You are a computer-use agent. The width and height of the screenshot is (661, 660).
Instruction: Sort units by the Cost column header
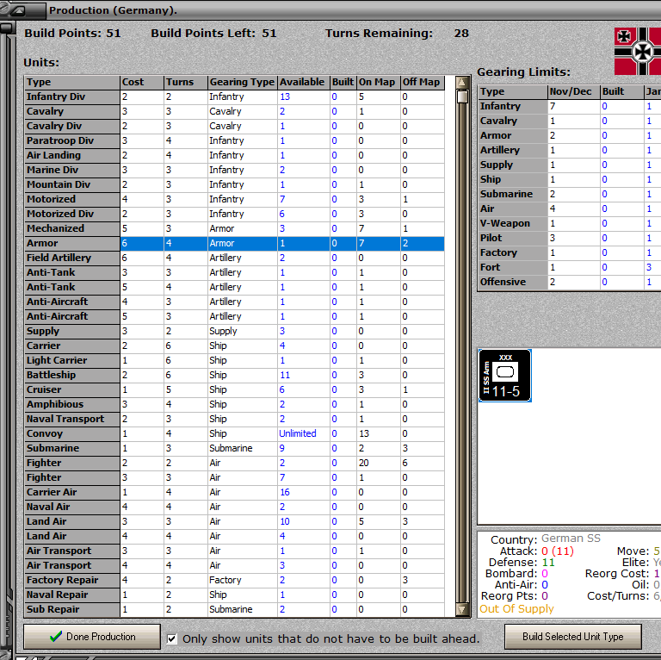pyautogui.click(x=142, y=82)
